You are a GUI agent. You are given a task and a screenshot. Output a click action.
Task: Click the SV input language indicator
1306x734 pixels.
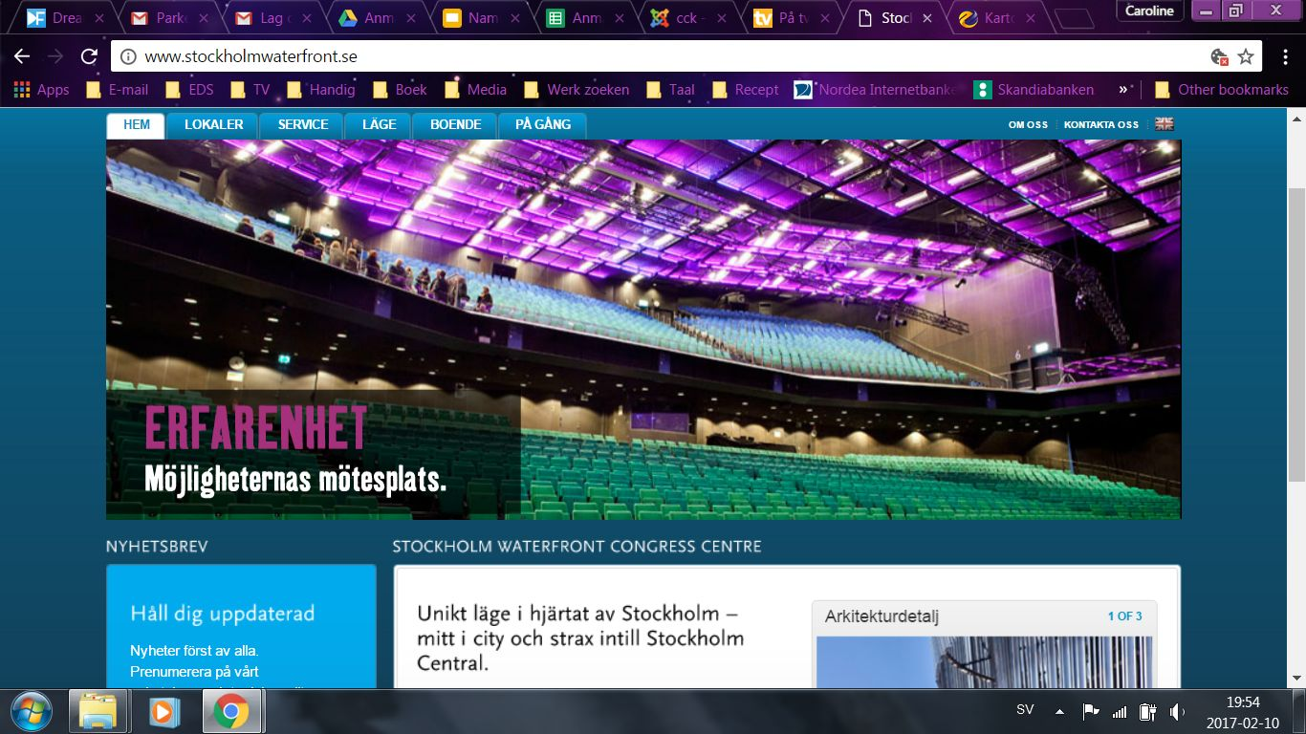pos(1025,710)
